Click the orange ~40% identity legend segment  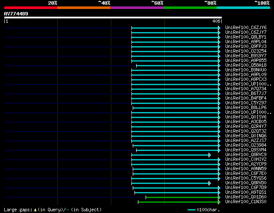84,8
